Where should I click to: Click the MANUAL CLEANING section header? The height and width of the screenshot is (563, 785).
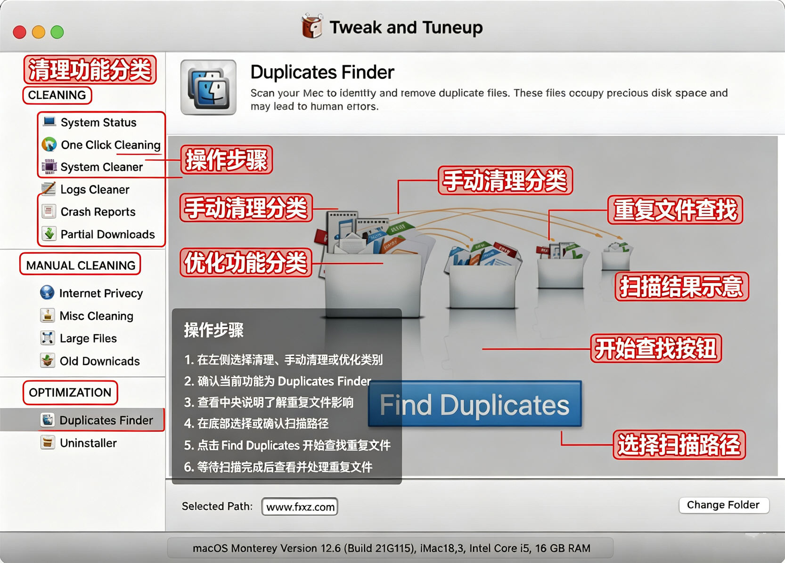click(x=81, y=265)
